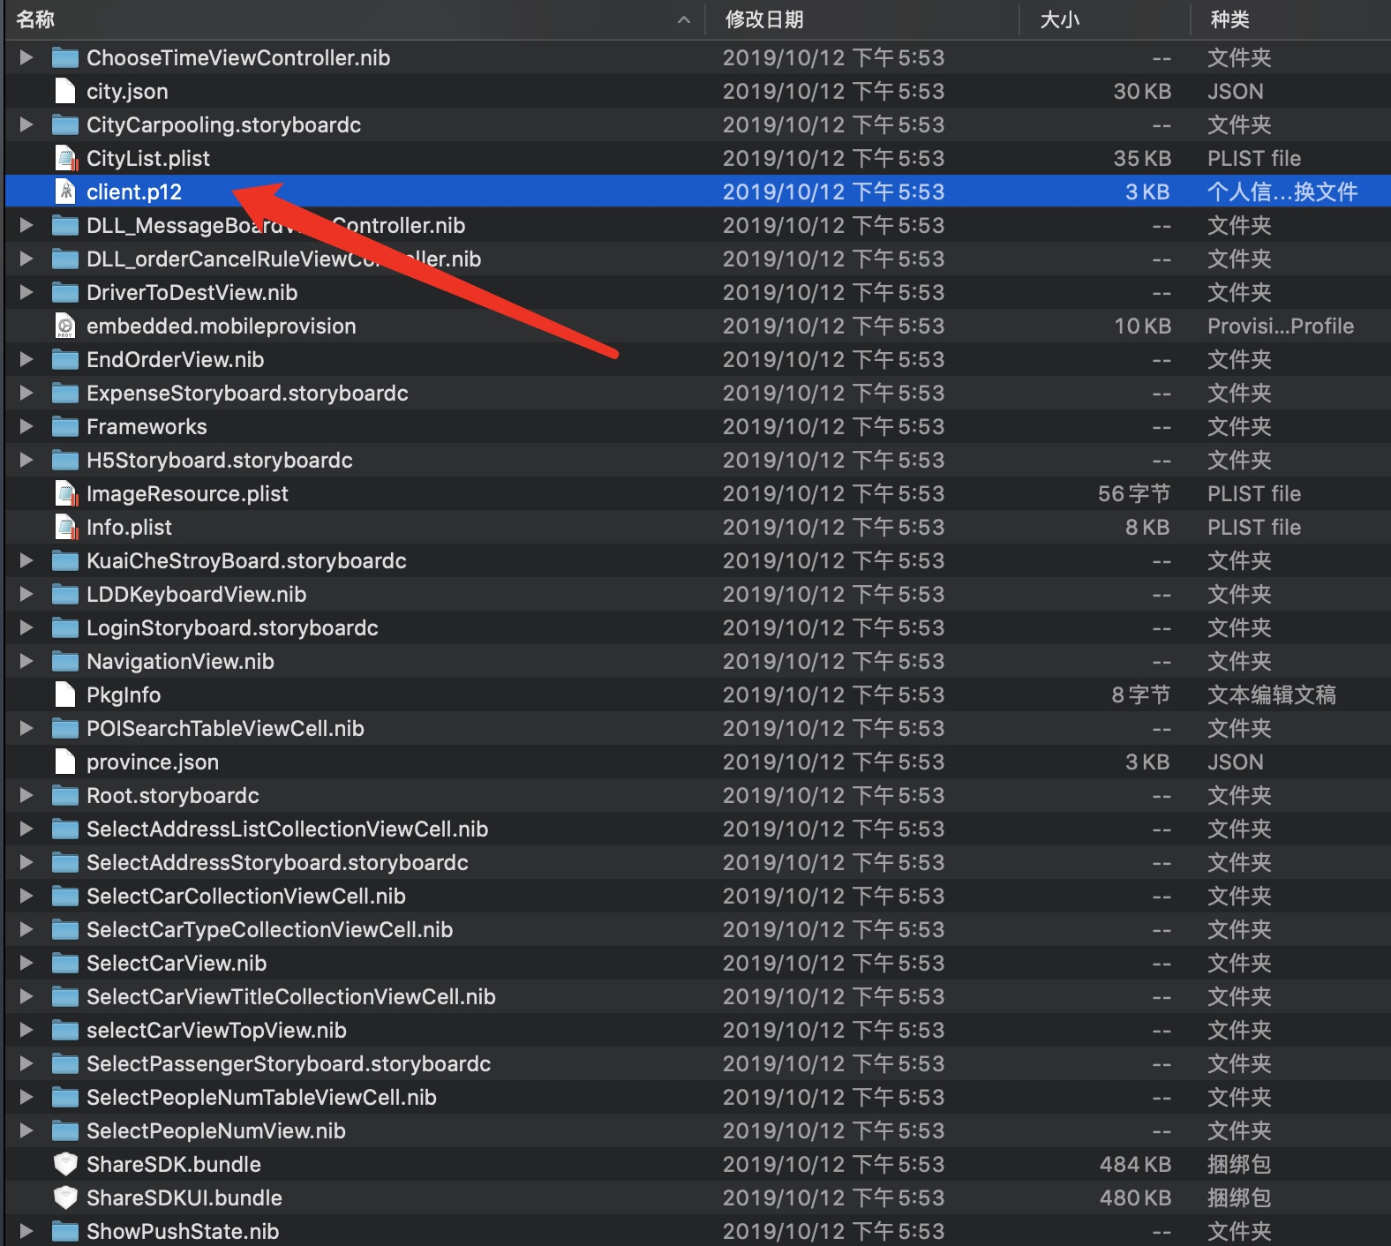The image size is (1391, 1246).
Task: Expand the Root.storyboardc folder arrow
Action: (26, 795)
